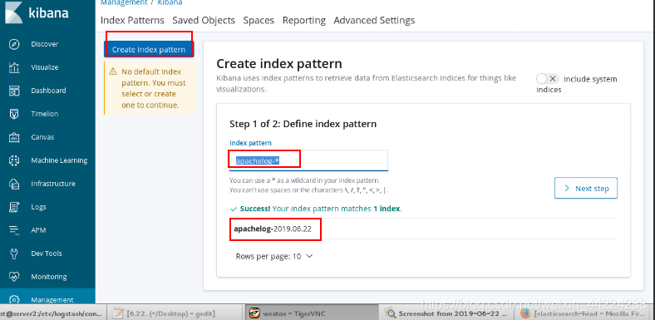The image size is (655, 320).
Task: Open the Discover label in the sidebar
Action: [x=45, y=44]
